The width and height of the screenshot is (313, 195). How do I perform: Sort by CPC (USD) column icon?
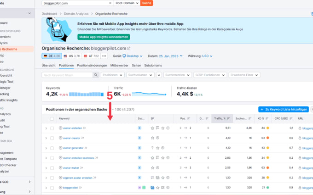[x=291, y=118]
